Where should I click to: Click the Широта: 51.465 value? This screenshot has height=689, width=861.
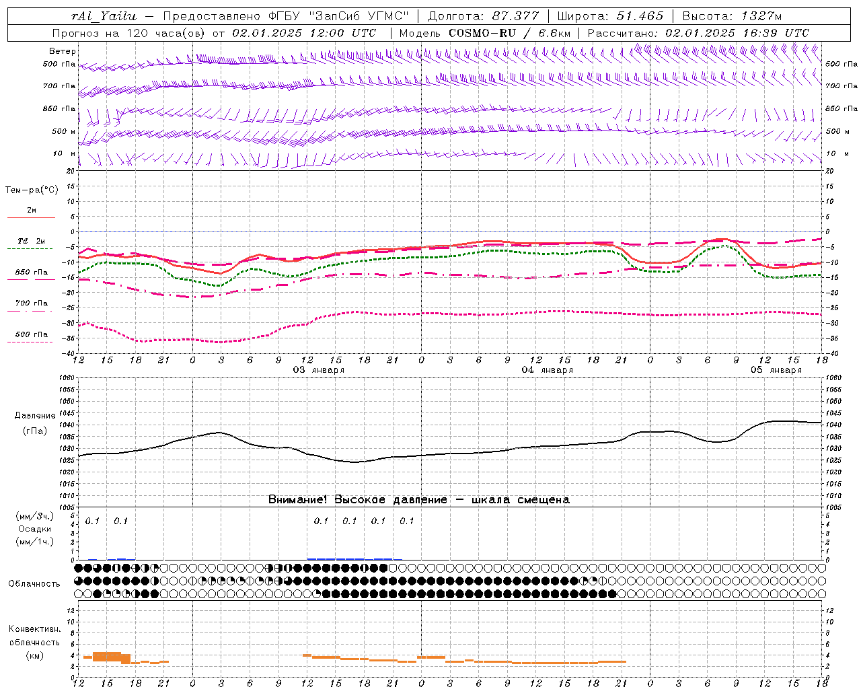(611, 16)
